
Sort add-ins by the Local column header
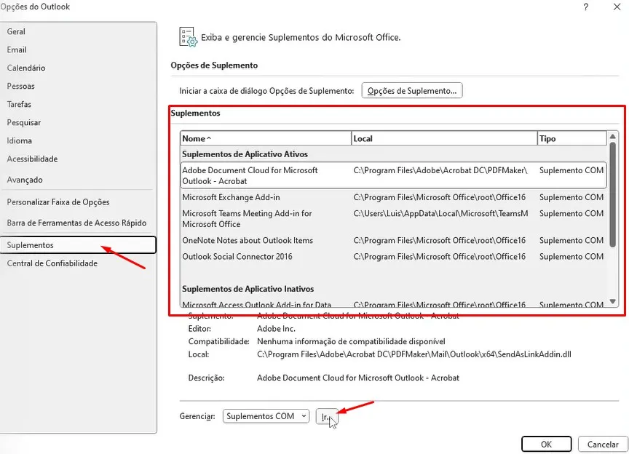[444, 138]
